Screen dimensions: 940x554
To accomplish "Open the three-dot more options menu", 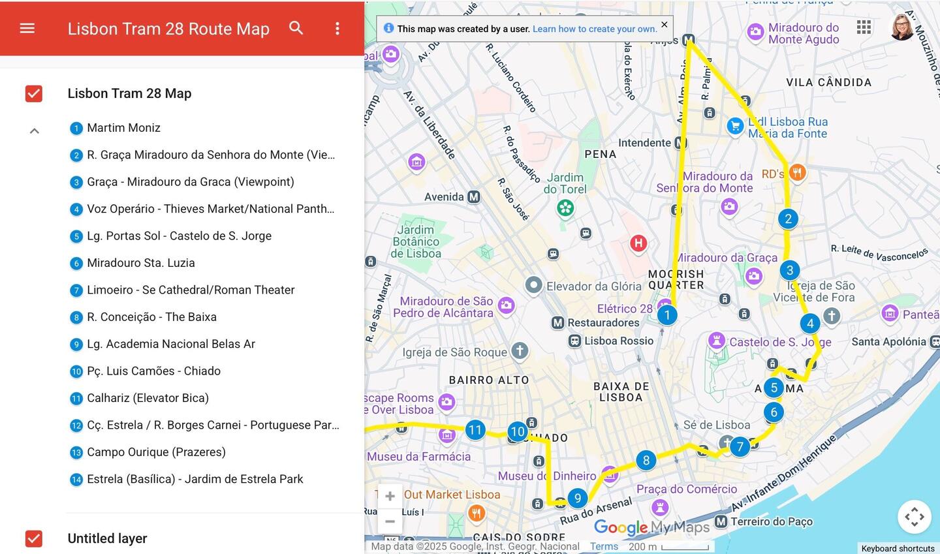I will (x=337, y=28).
